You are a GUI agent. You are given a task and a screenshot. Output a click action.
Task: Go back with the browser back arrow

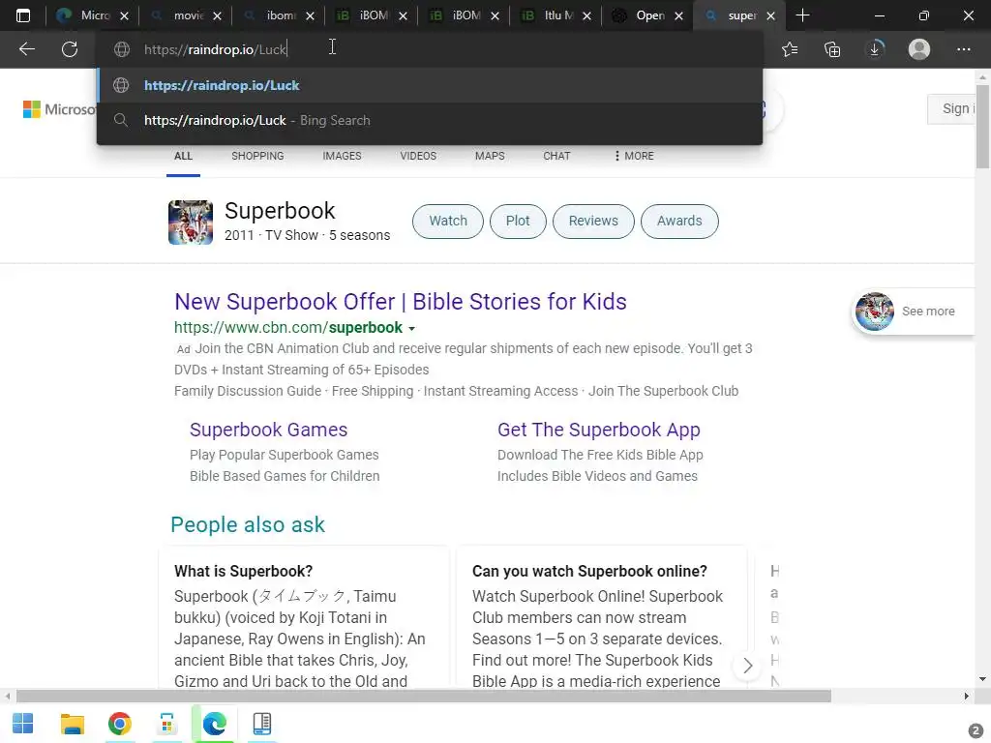[26, 49]
